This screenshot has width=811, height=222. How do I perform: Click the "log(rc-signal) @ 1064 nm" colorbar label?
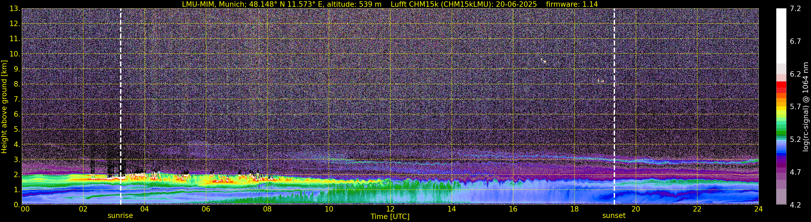pos(805,107)
